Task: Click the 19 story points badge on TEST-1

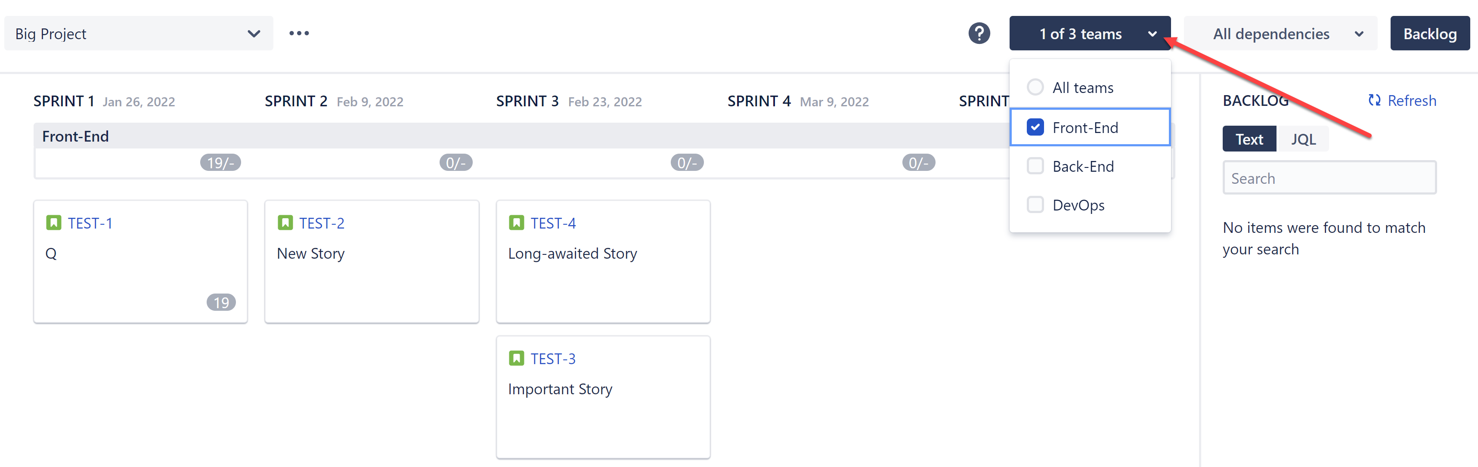Action: (x=221, y=302)
